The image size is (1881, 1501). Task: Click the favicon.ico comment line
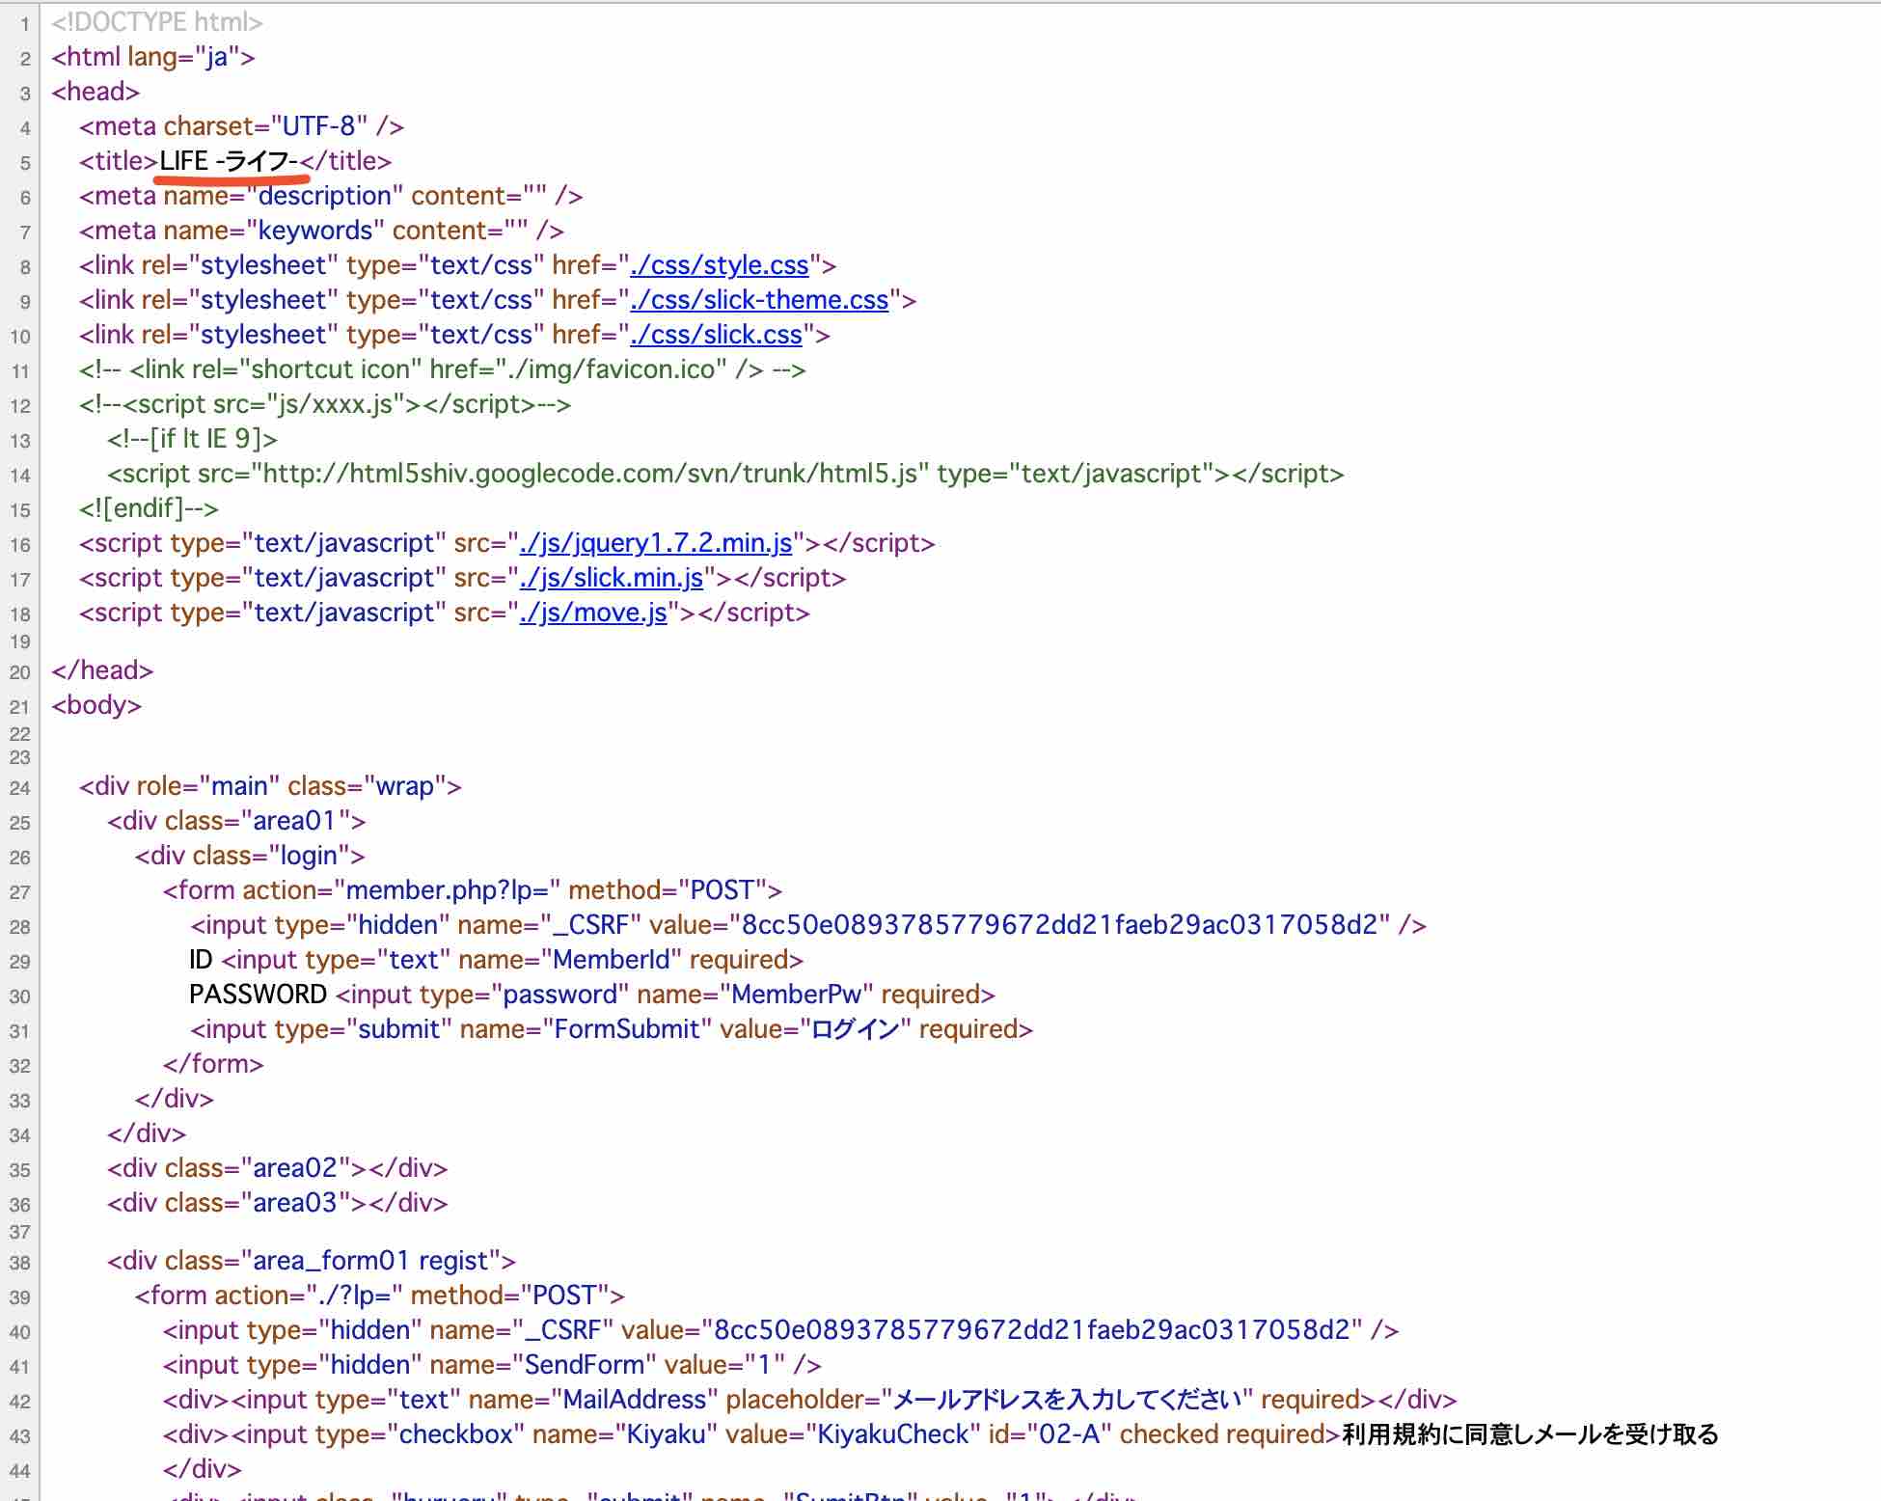(x=443, y=369)
